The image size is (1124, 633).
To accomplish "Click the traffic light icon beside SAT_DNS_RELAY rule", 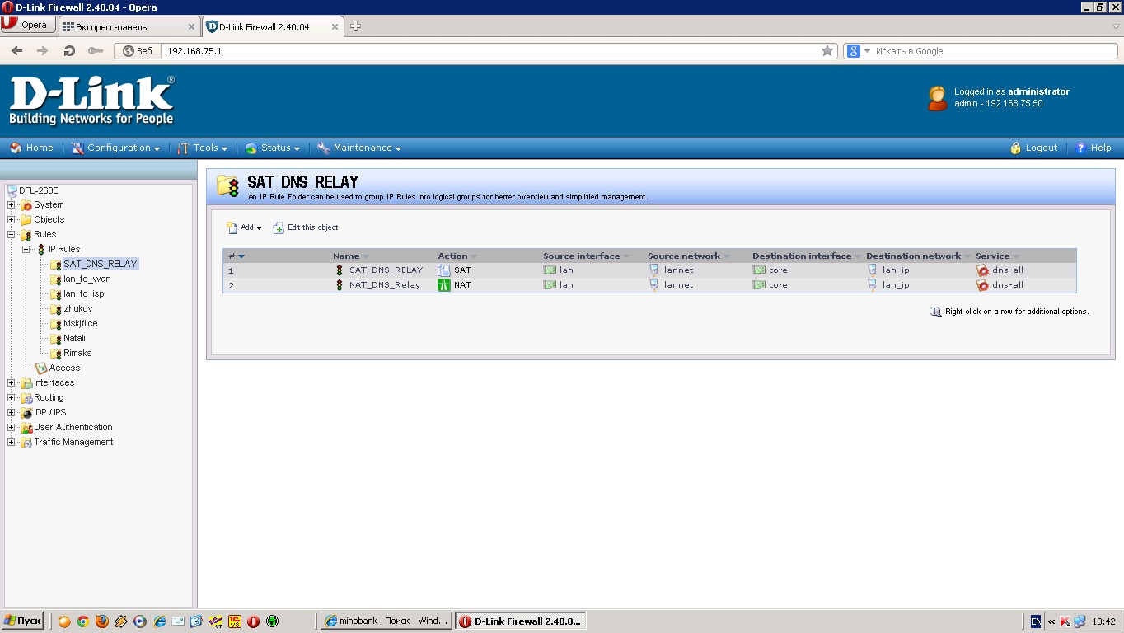I will point(339,270).
